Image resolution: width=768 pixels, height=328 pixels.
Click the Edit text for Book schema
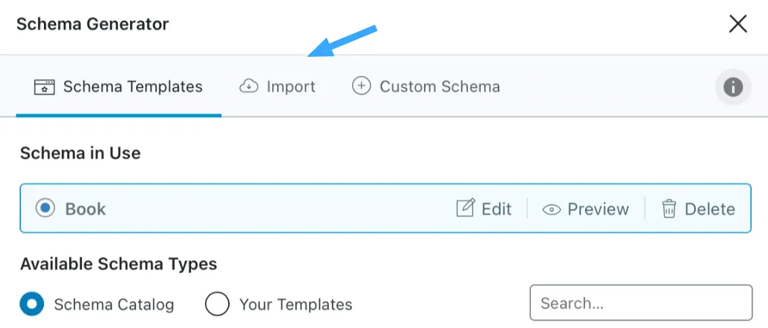[496, 209]
